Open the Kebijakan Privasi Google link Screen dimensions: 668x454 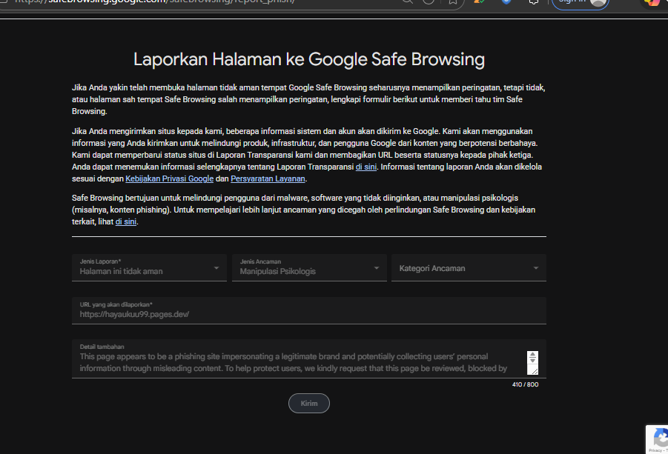tap(170, 178)
